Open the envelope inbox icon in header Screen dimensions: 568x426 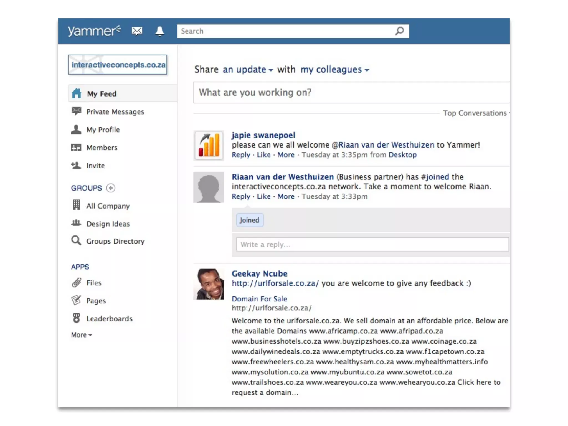coord(137,31)
